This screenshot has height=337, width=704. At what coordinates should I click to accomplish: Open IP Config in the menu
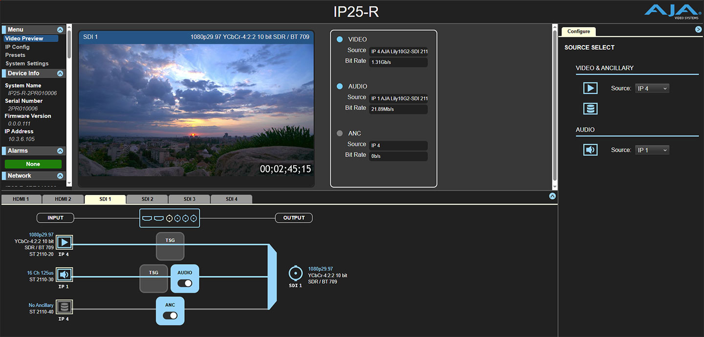(x=18, y=47)
